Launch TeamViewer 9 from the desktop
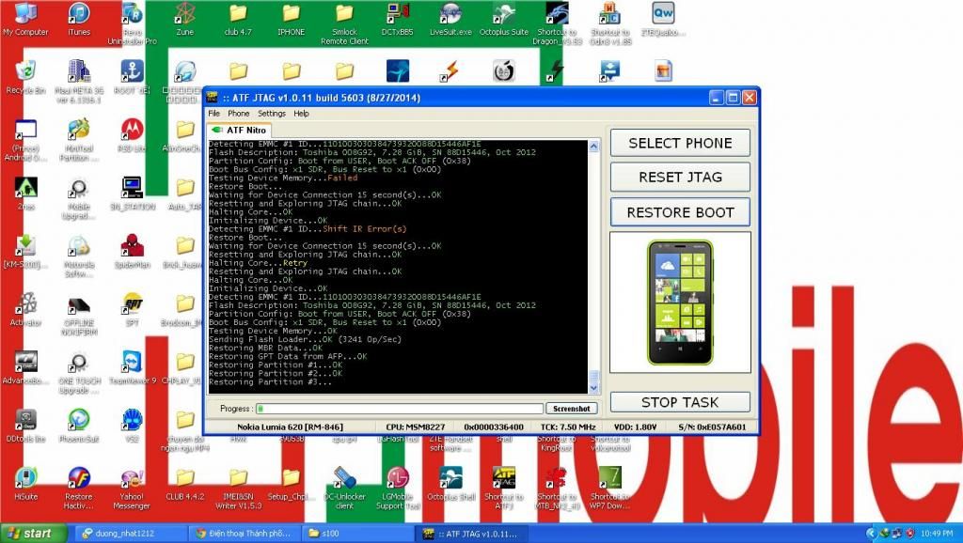Screen dimensions: 963x543 point(132,367)
